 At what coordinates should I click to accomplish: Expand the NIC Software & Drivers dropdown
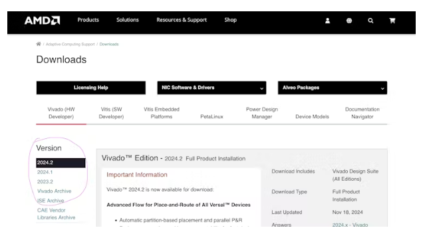click(x=212, y=88)
